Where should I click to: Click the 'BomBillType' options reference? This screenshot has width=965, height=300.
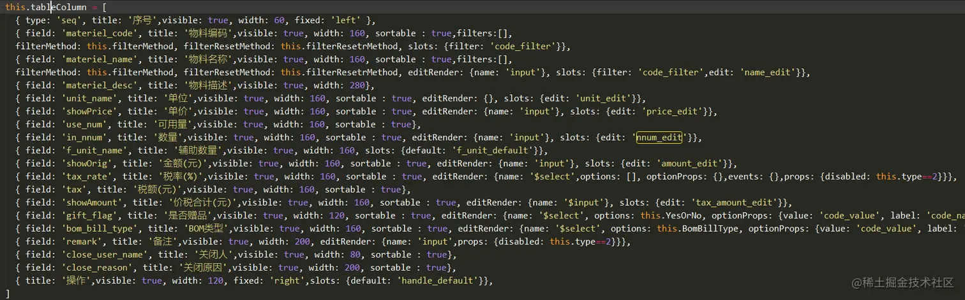point(711,229)
